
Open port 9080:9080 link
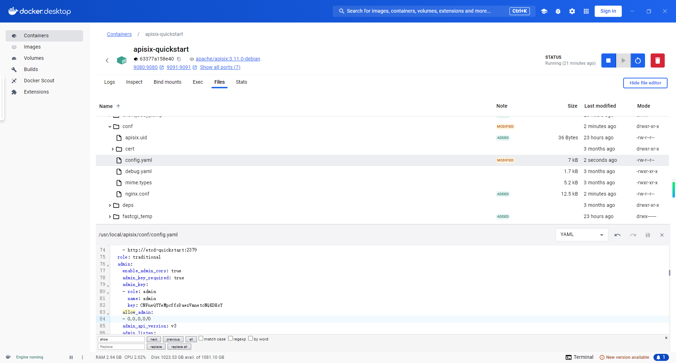point(145,68)
